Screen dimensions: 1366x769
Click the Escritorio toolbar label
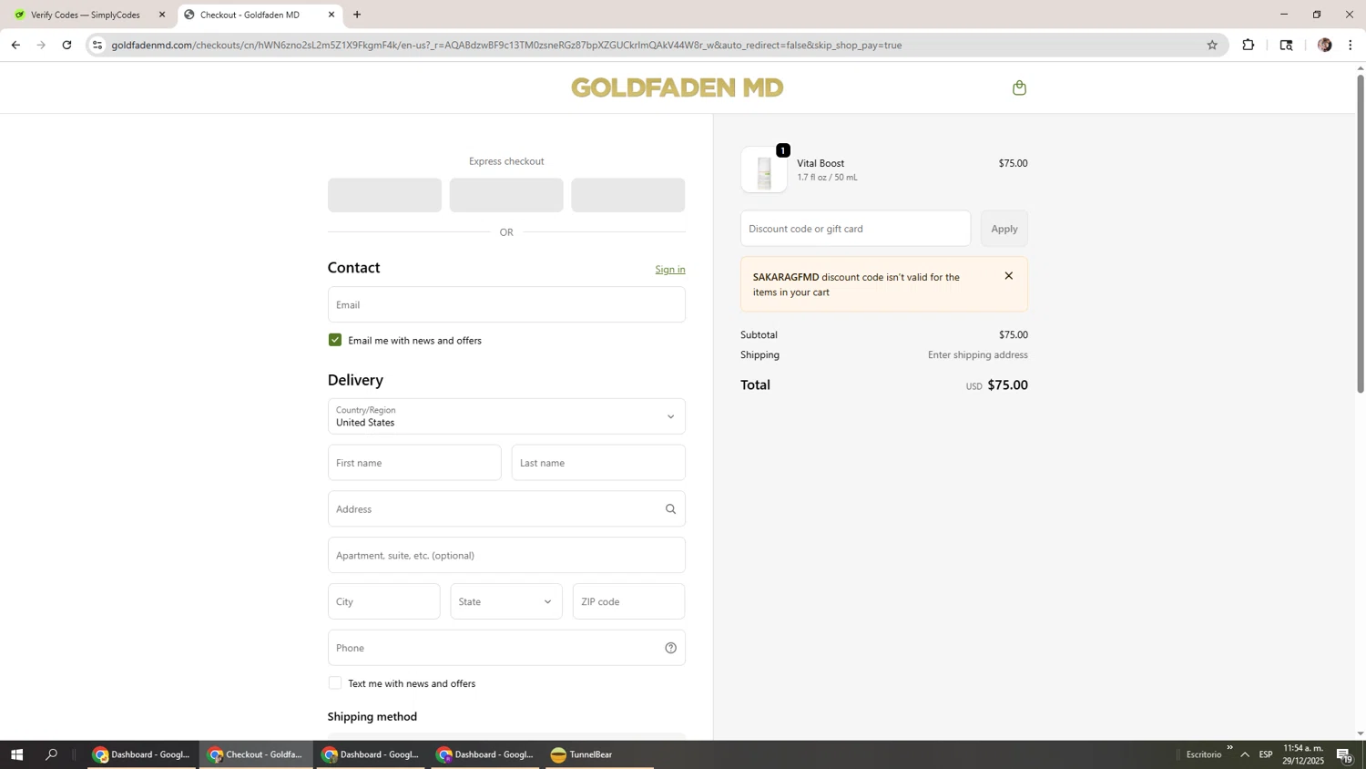tap(1203, 754)
